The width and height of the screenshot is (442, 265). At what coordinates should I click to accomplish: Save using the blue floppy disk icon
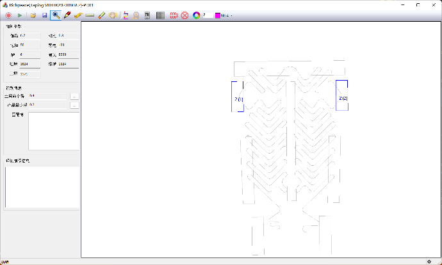tap(44, 15)
